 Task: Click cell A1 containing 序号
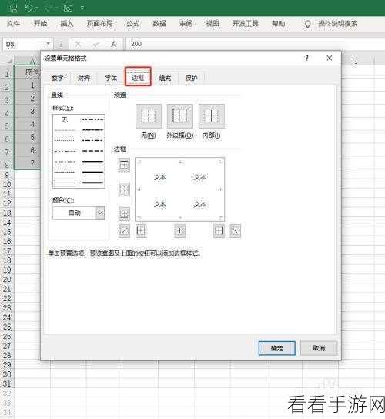click(x=28, y=72)
